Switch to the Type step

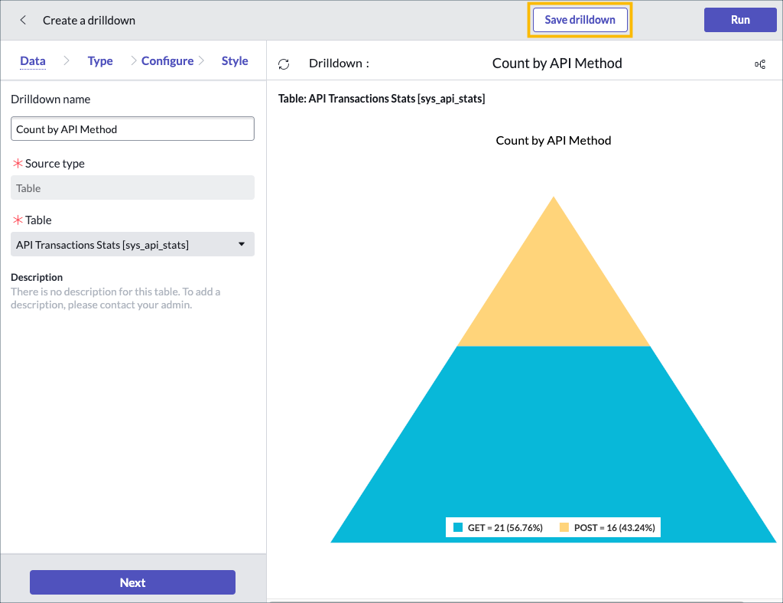[x=100, y=60]
